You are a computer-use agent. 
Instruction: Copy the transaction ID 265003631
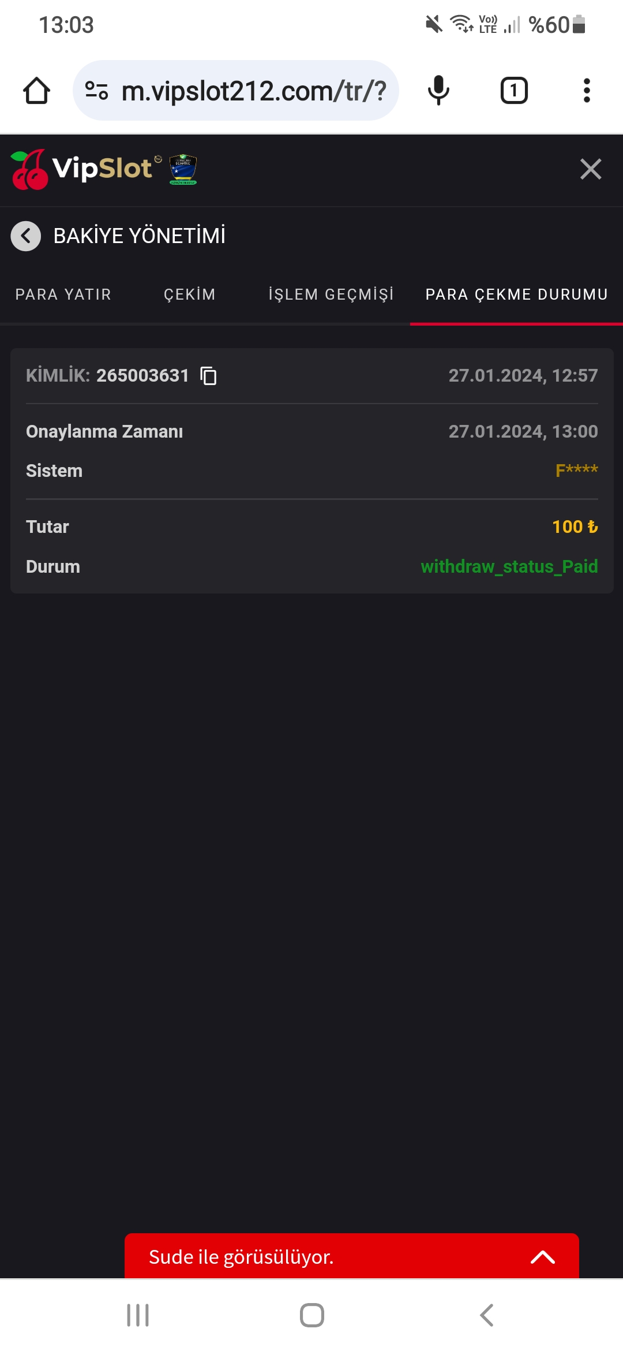point(208,376)
